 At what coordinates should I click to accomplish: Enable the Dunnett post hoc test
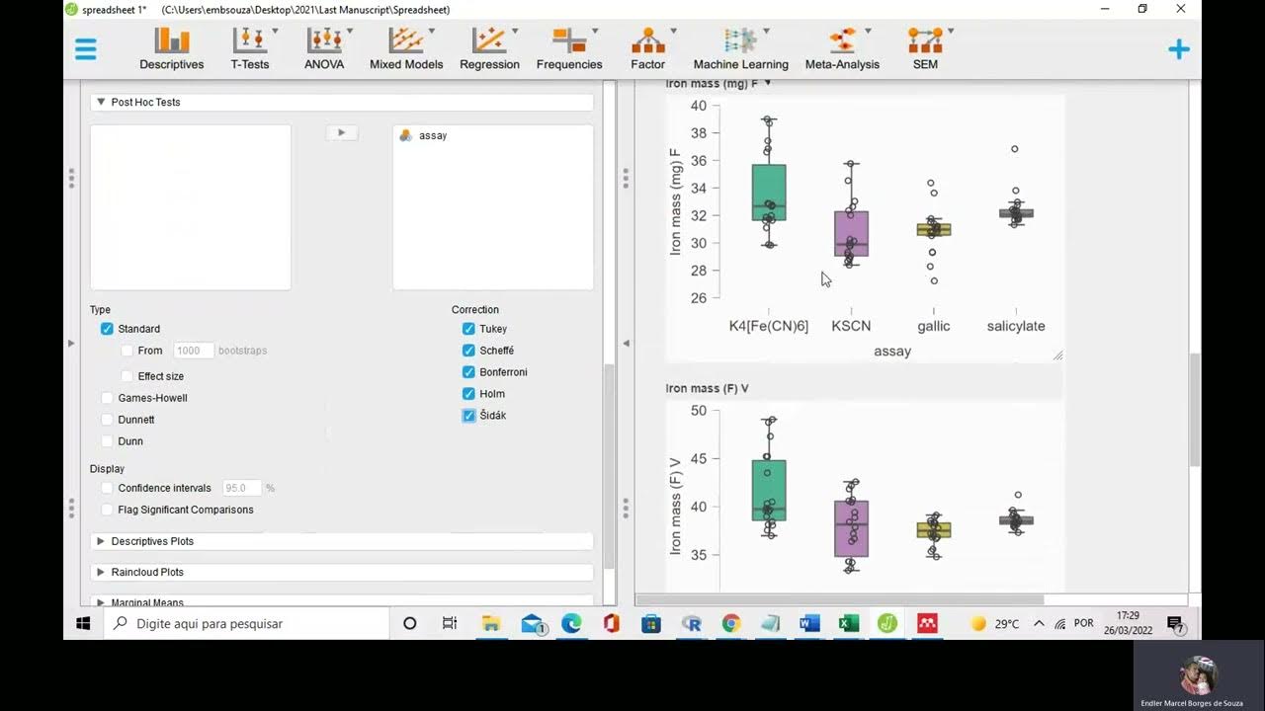[107, 420]
